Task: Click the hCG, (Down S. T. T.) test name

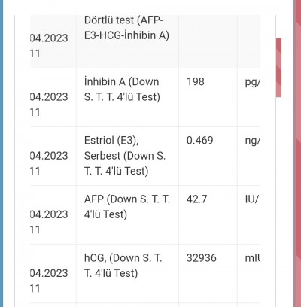Action: click(x=123, y=266)
